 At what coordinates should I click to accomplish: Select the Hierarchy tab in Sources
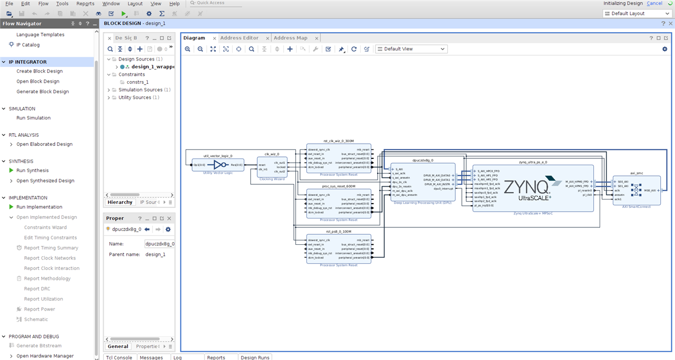pyautogui.click(x=120, y=202)
